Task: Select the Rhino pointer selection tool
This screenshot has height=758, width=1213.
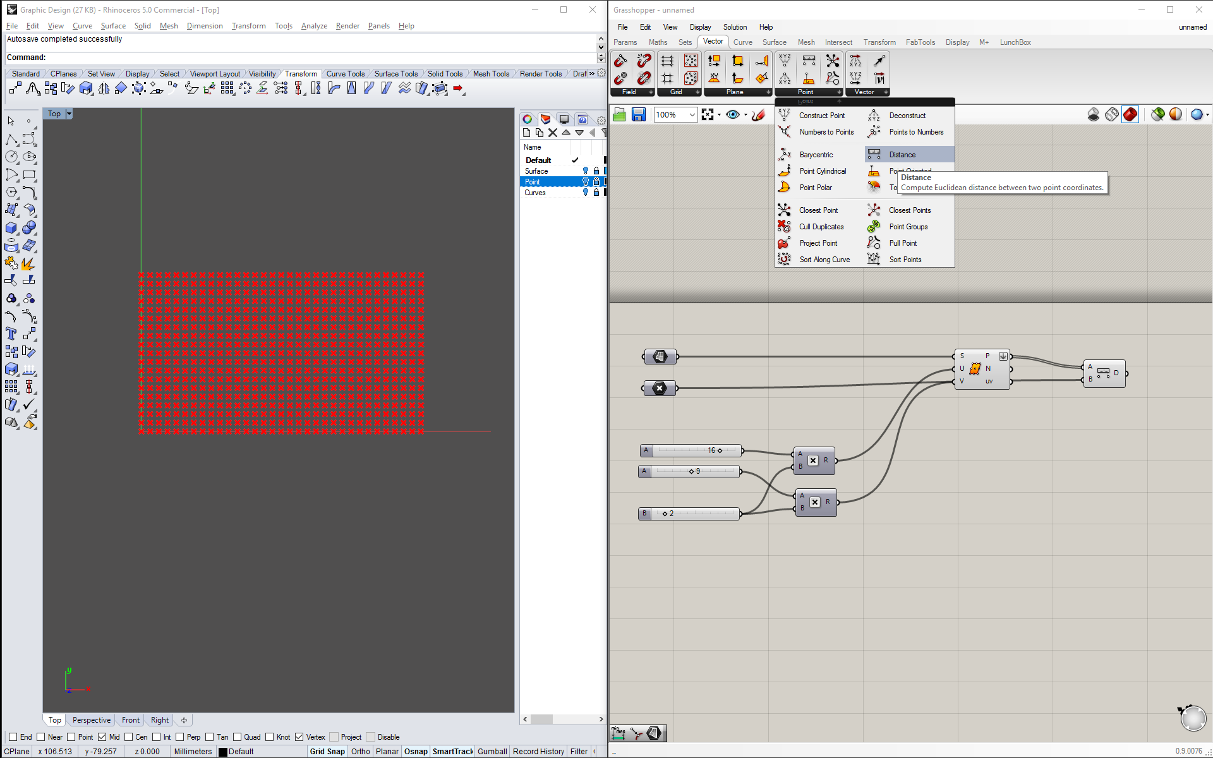Action: coord(11,121)
